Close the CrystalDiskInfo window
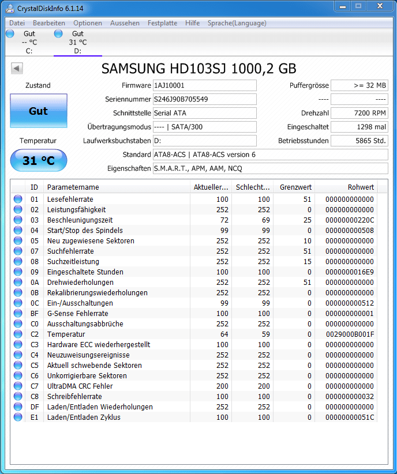This screenshot has width=397, height=474. [380, 6]
